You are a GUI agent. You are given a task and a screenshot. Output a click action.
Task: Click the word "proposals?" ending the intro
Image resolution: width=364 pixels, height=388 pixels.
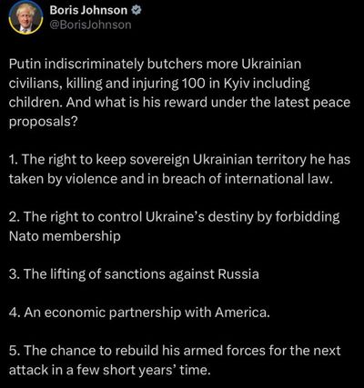click(x=44, y=122)
